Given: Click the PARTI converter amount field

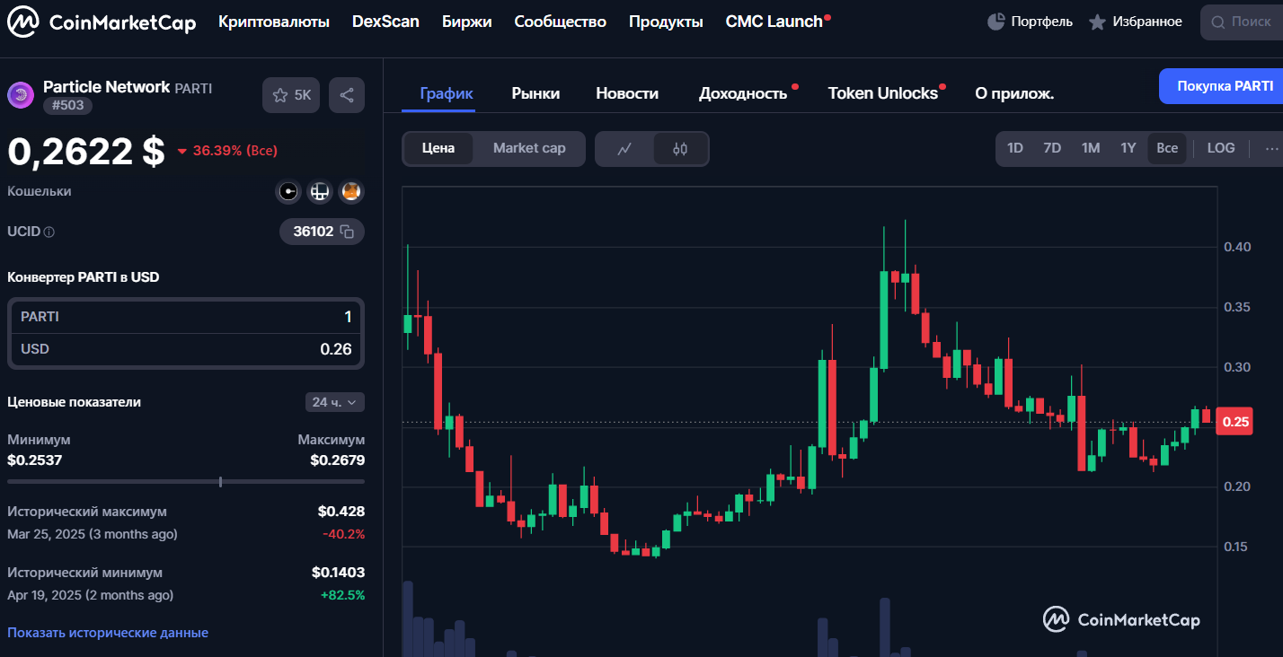Looking at the screenshot, I should (x=186, y=317).
